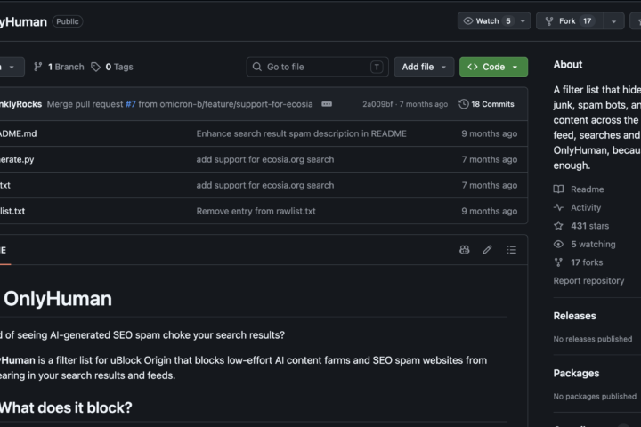Open commit hash 2a009bf
Screen dimensions: 641x427
377,104
